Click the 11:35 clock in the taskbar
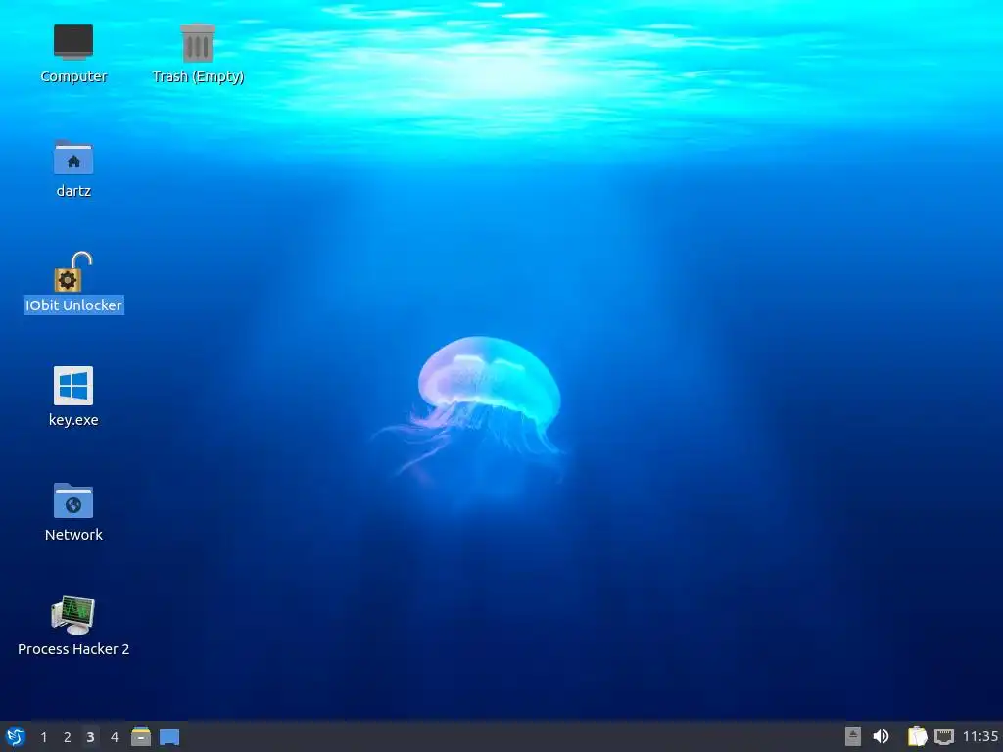 [979, 736]
